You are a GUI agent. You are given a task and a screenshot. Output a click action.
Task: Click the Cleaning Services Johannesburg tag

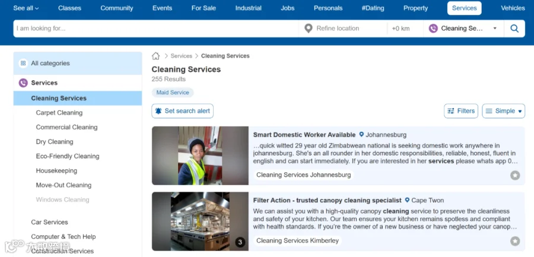pos(303,175)
